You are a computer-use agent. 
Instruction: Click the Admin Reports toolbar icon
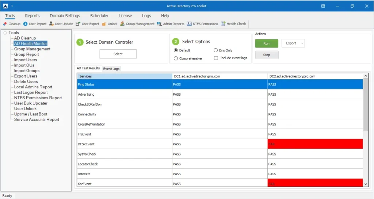(159, 24)
